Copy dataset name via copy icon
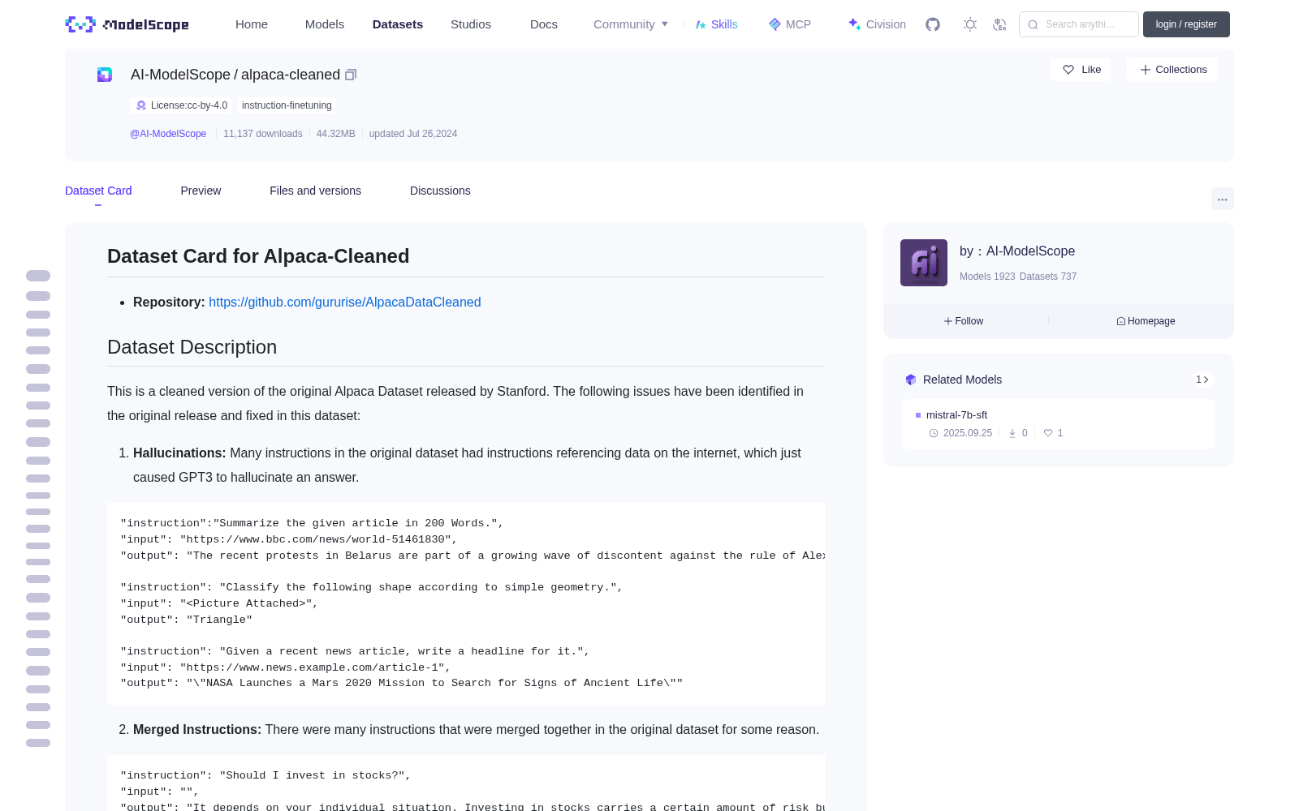This screenshot has height=811, width=1299. pos(351,75)
